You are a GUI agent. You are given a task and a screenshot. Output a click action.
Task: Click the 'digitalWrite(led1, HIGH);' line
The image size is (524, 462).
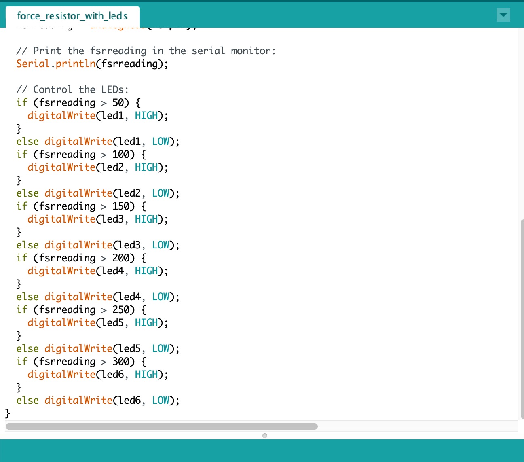click(98, 116)
